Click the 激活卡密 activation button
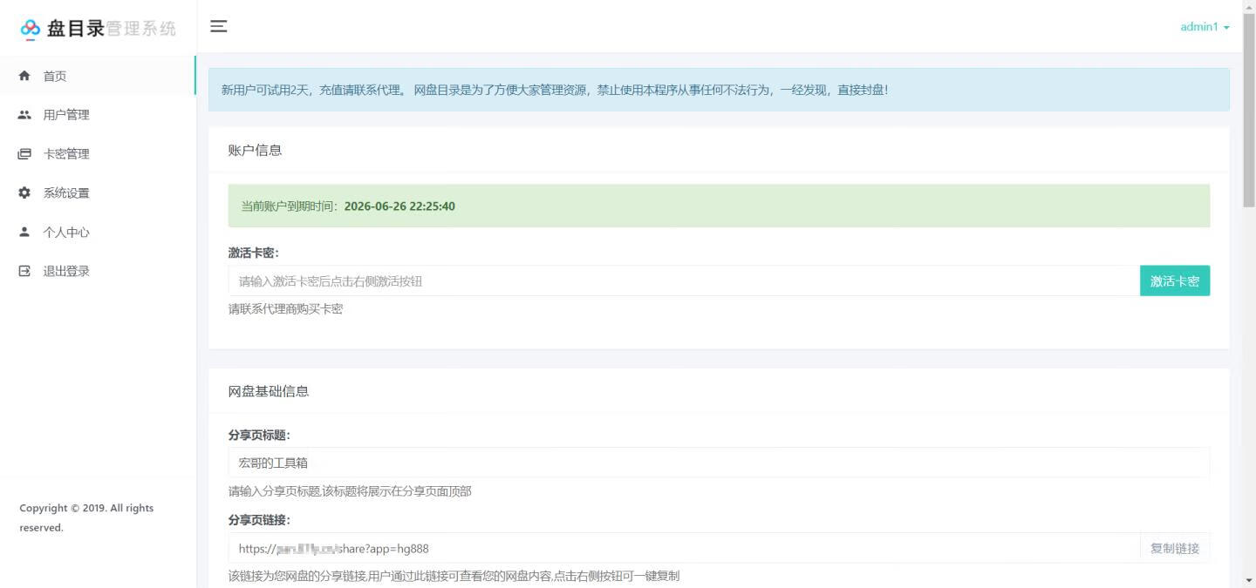 [1174, 280]
